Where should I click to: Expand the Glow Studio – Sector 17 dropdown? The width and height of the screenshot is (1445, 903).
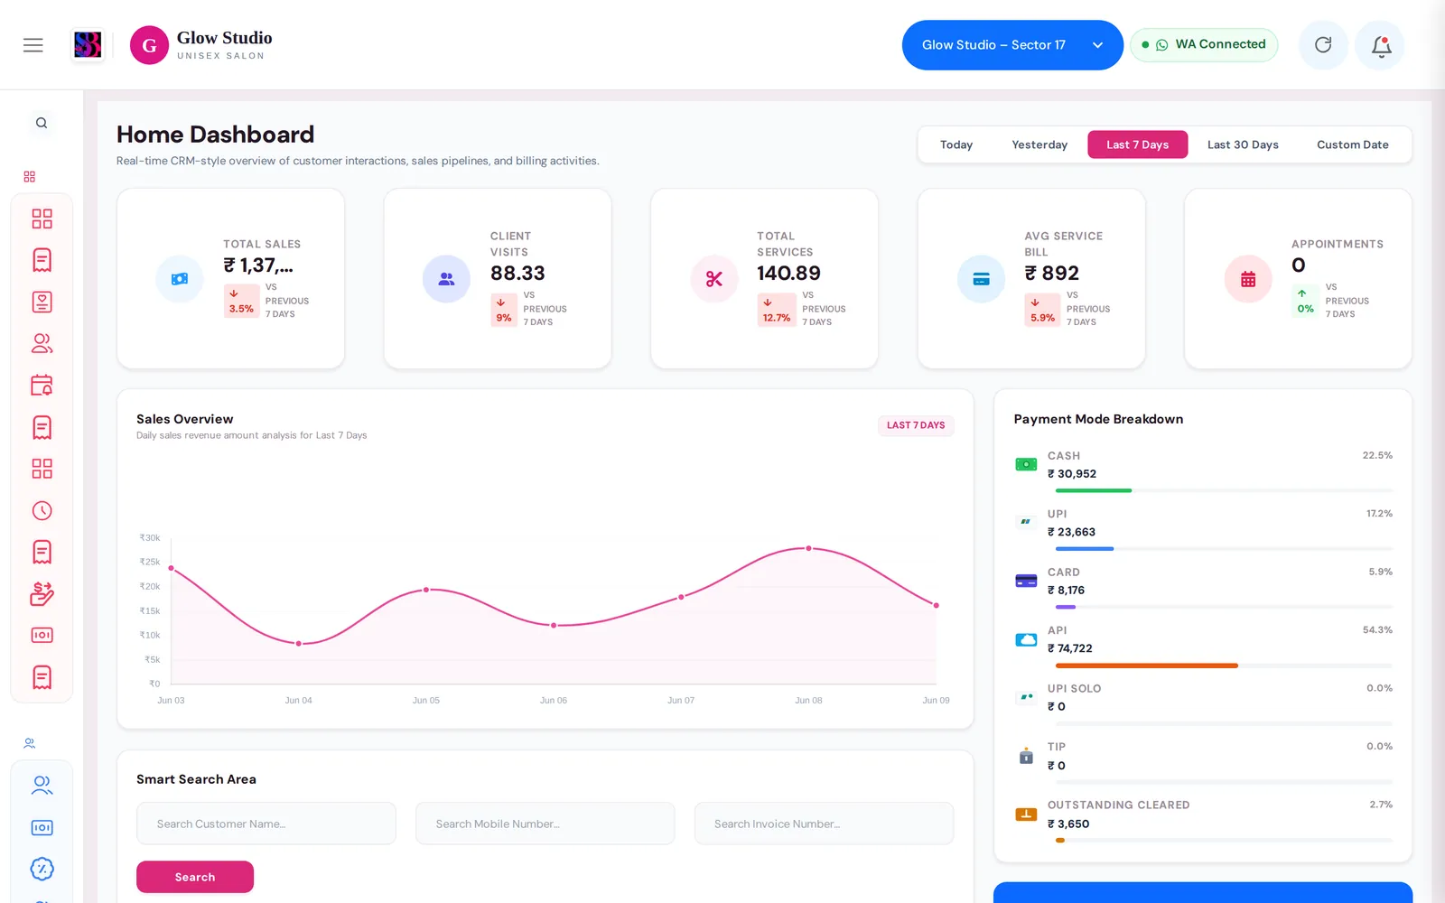tap(1012, 45)
